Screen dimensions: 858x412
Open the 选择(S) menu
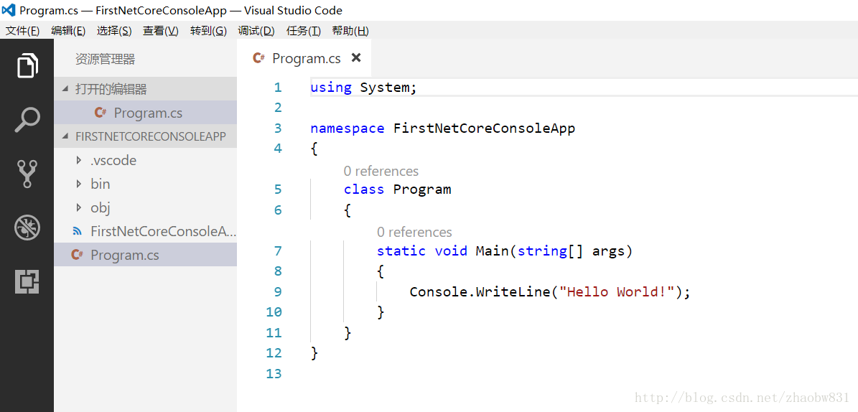(114, 31)
